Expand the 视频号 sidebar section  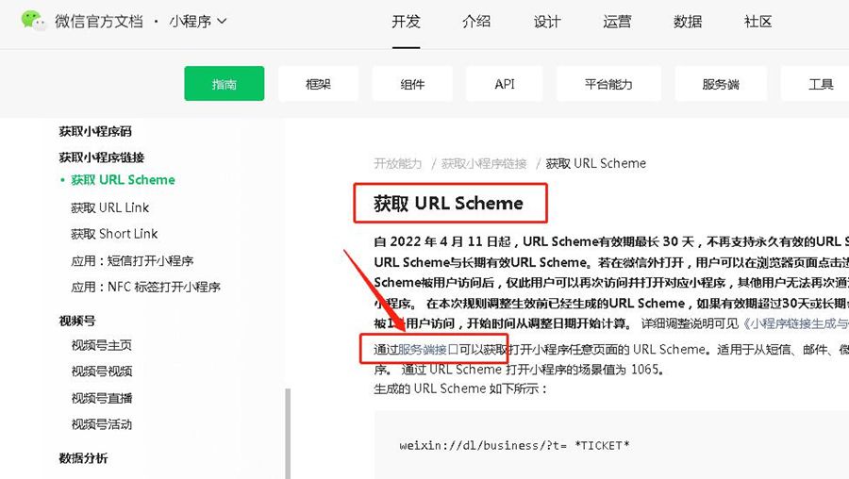pyautogui.click(x=77, y=321)
